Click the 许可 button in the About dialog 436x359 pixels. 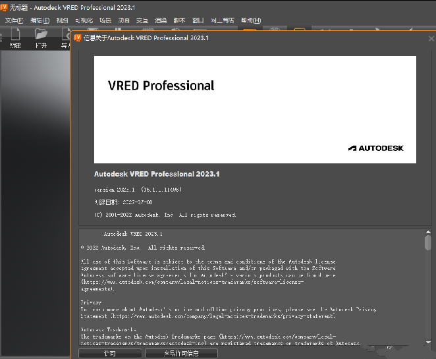pos(110,354)
